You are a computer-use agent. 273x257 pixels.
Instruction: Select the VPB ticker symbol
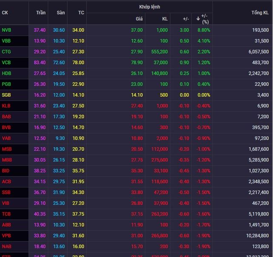click(x=6, y=236)
